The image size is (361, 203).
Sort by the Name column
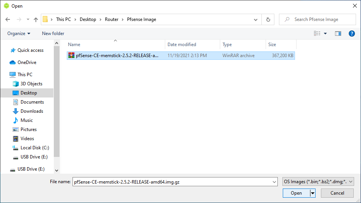coord(116,44)
